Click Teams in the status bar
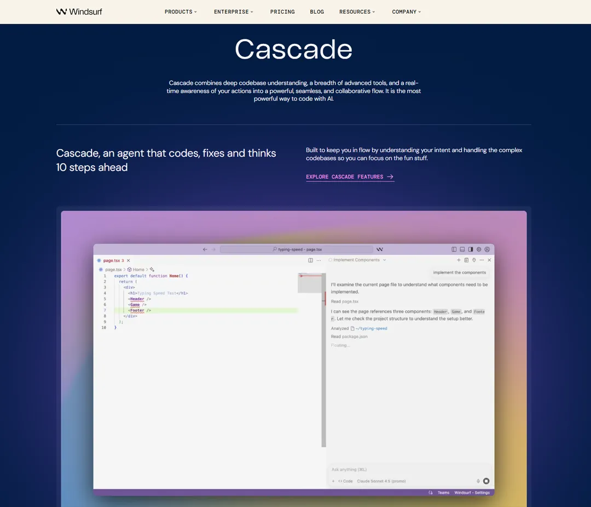This screenshot has height=507, width=591. point(443,493)
